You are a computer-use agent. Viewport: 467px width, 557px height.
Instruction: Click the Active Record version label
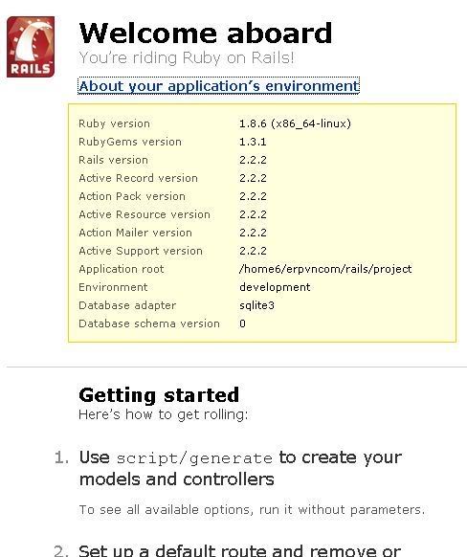point(138,178)
